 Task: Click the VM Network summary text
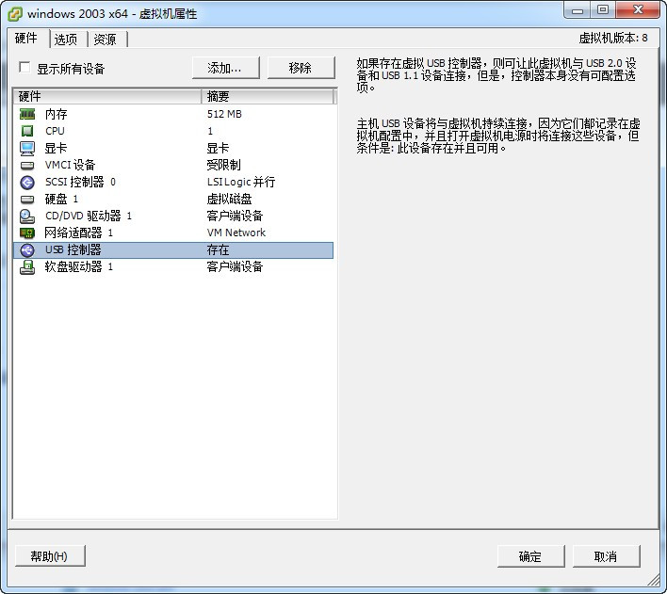coord(236,233)
